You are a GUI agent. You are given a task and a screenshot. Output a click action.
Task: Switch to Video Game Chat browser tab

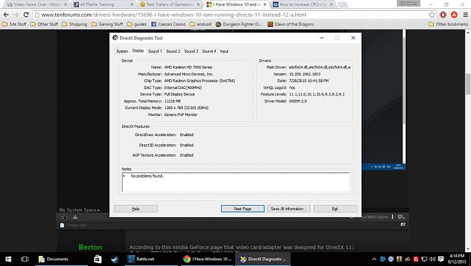coord(36,4)
